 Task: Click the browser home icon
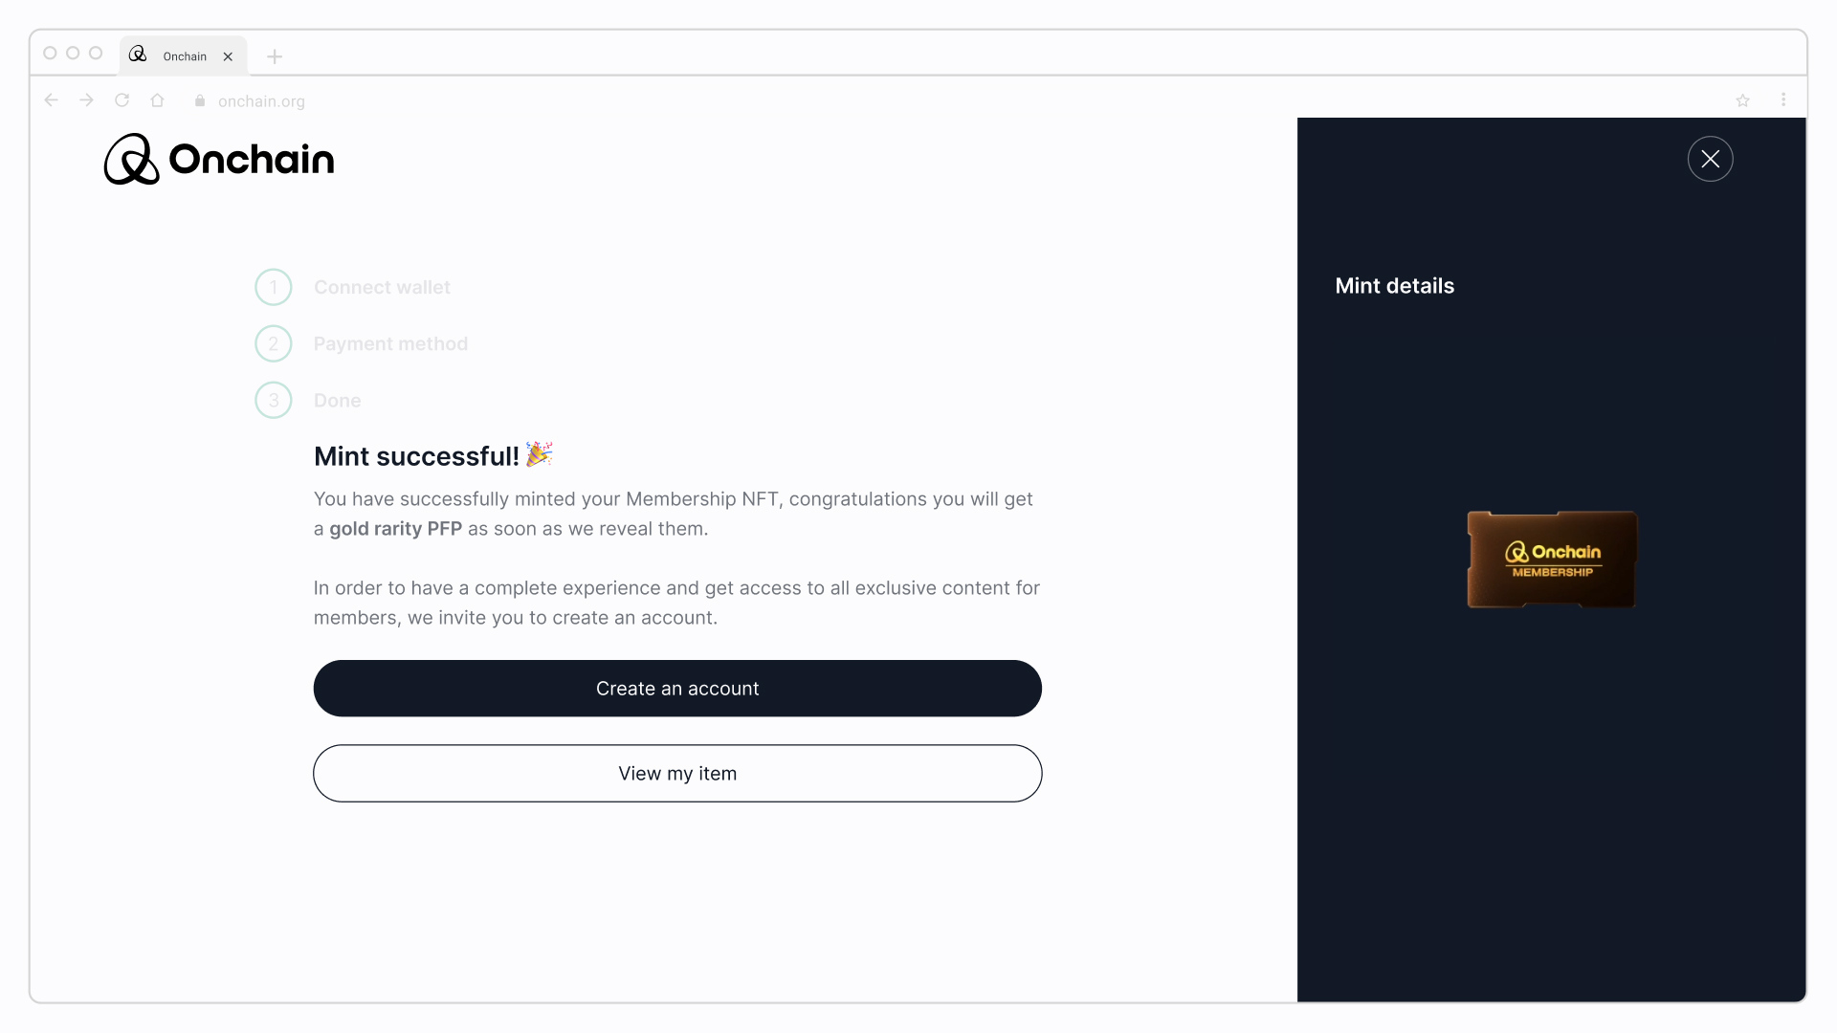click(158, 100)
